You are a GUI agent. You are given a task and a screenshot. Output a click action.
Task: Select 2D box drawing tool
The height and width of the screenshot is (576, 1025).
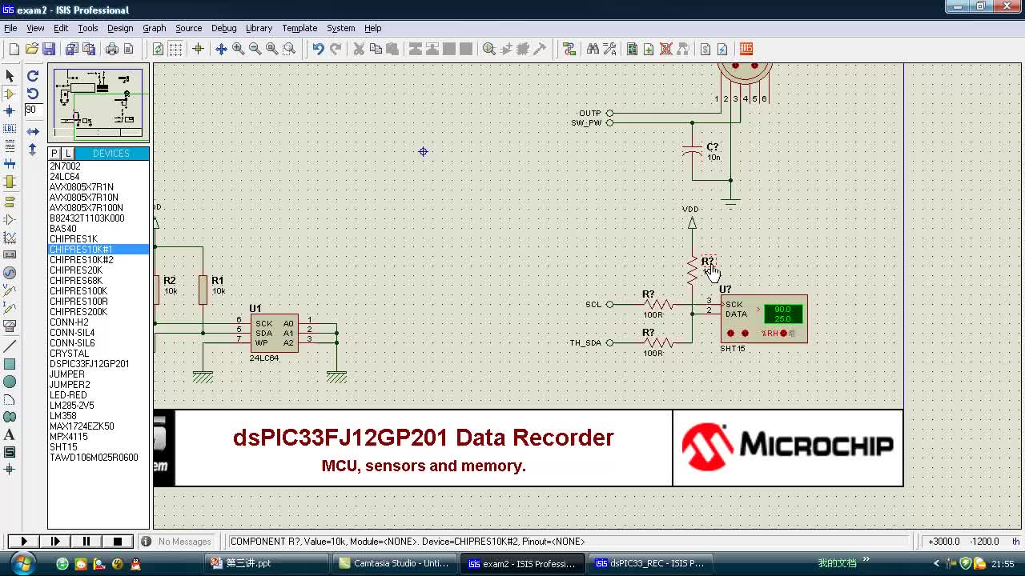(x=10, y=364)
